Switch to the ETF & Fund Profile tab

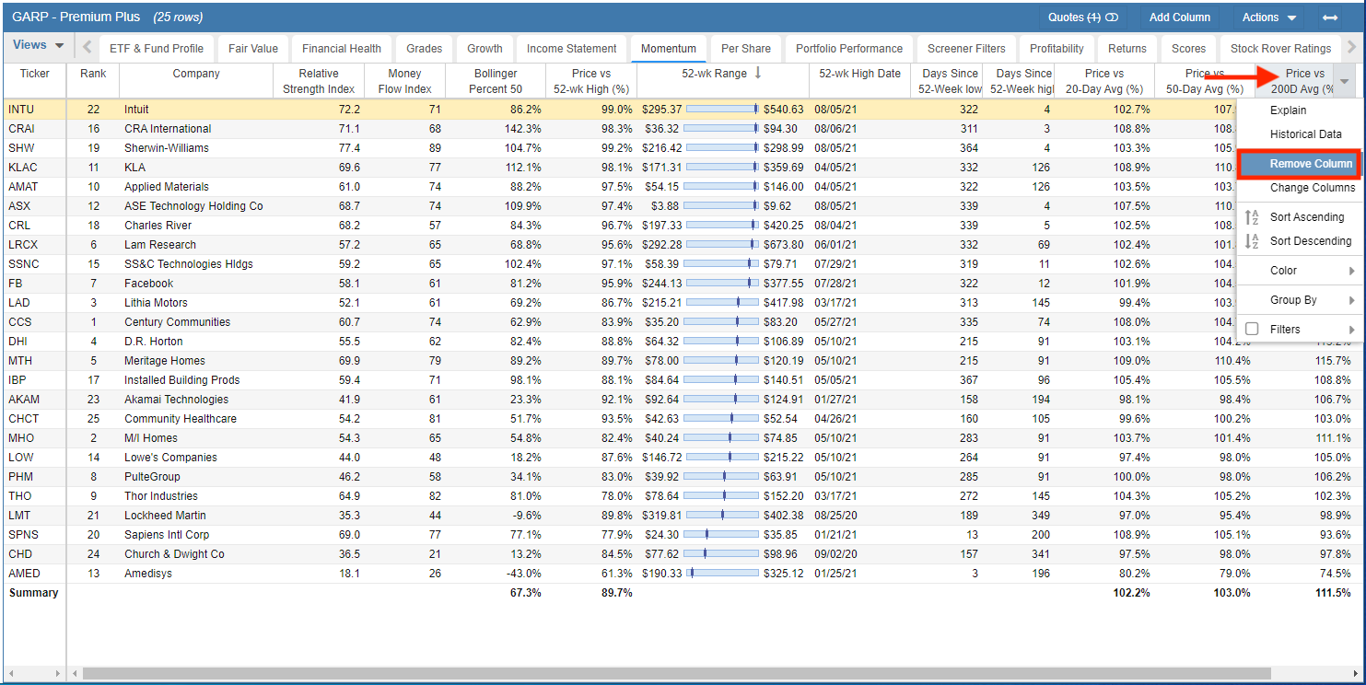pos(157,49)
